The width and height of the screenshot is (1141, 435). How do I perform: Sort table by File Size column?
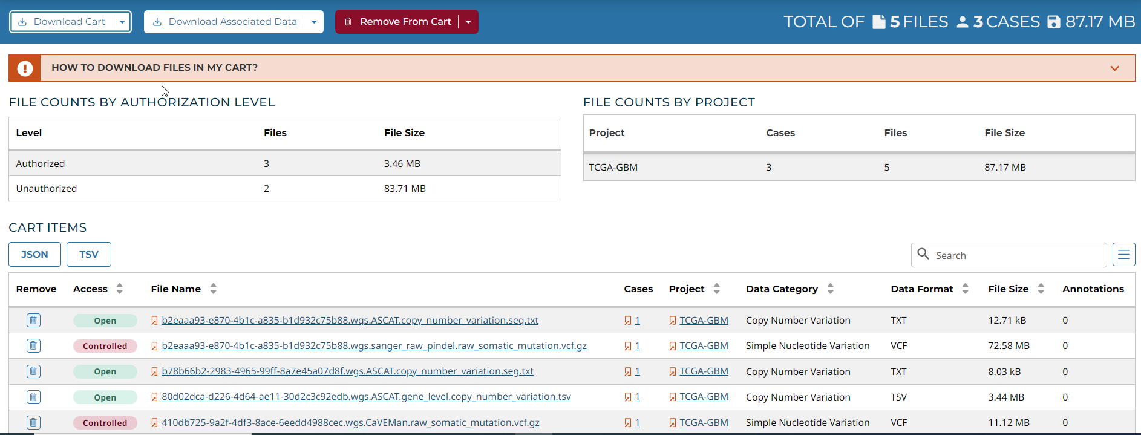1041,289
